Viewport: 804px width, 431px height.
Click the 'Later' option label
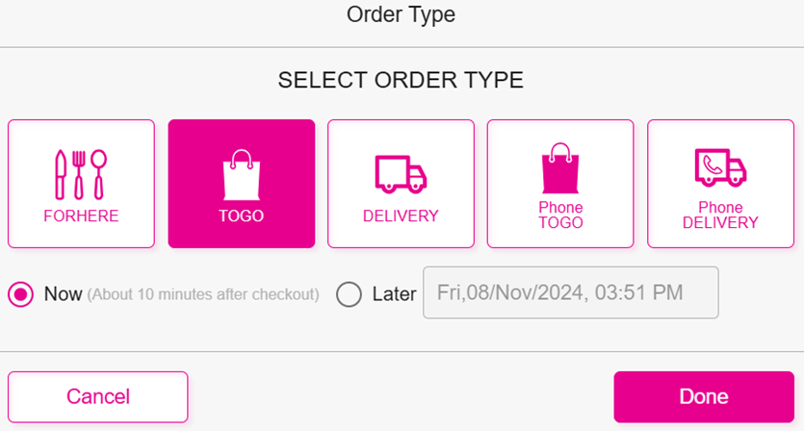pyautogui.click(x=394, y=293)
